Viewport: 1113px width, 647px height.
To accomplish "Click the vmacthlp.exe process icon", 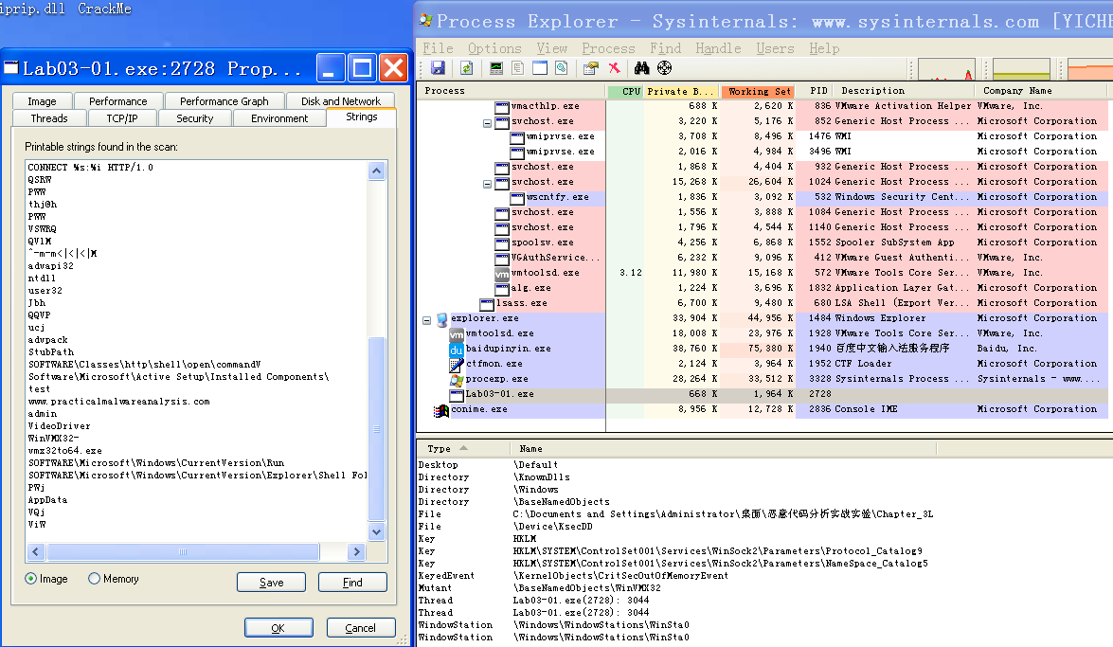I will pos(502,106).
